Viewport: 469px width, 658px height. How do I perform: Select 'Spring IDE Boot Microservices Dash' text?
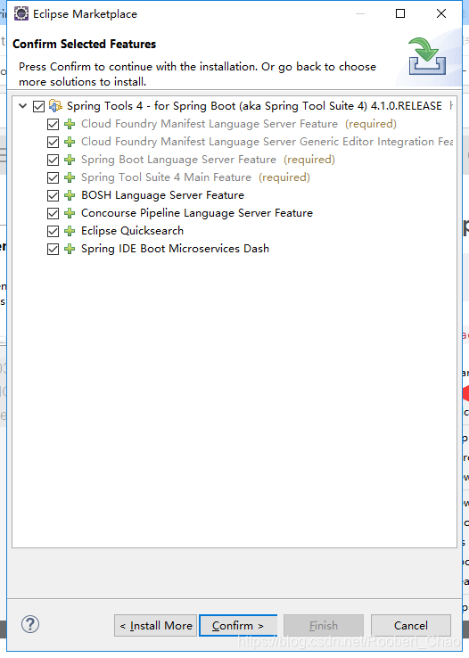pos(176,249)
